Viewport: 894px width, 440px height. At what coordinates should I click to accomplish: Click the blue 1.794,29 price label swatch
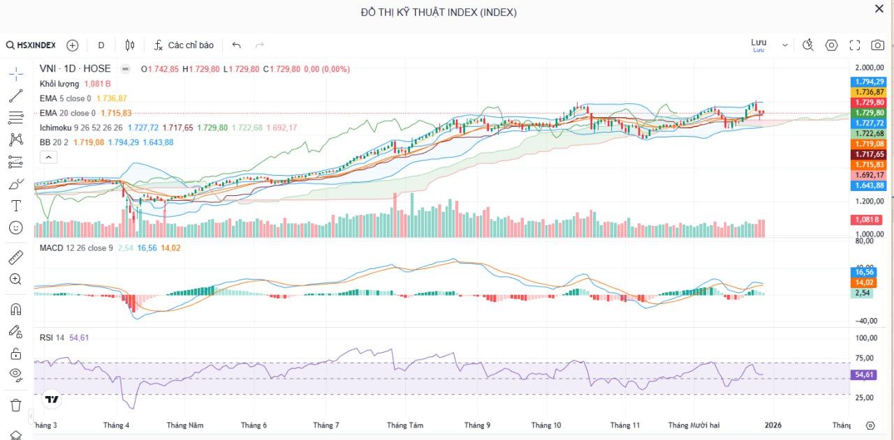[870, 82]
